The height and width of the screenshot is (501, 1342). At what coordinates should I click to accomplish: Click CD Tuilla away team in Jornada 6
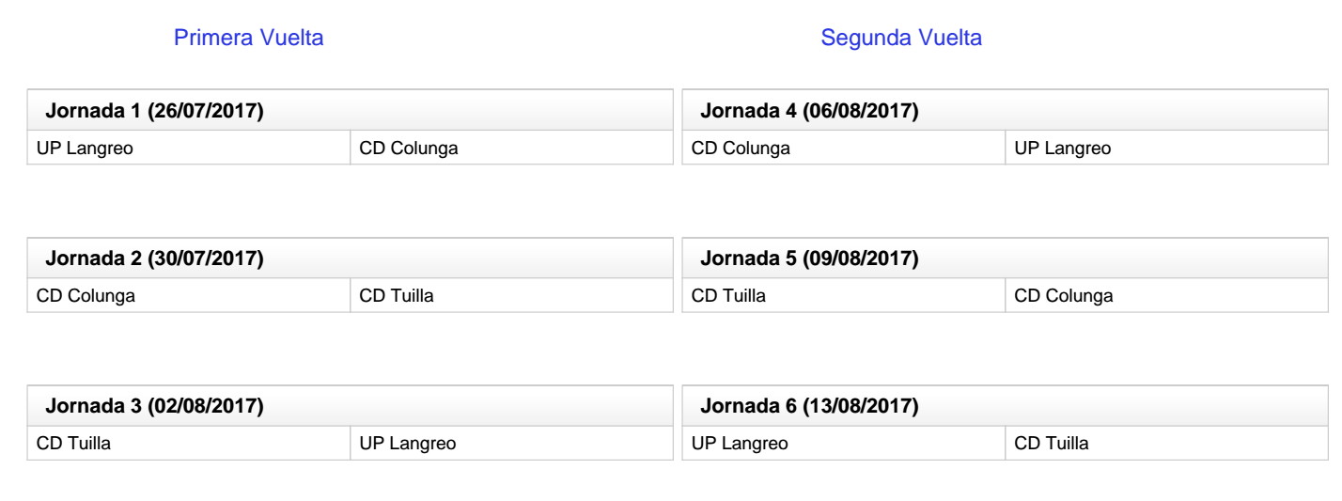(x=1053, y=442)
